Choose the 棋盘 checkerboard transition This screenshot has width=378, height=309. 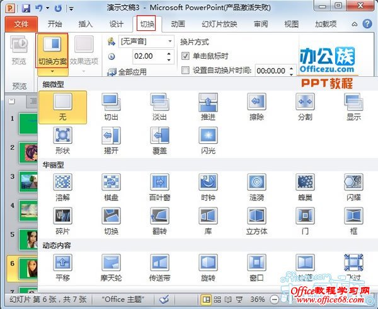tap(111, 188)
